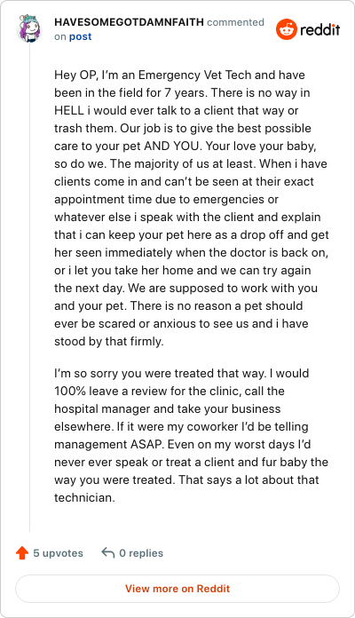Click the "I'm so sorry you were treated" line
355x618 pixels.
click(x=182, y=373)
